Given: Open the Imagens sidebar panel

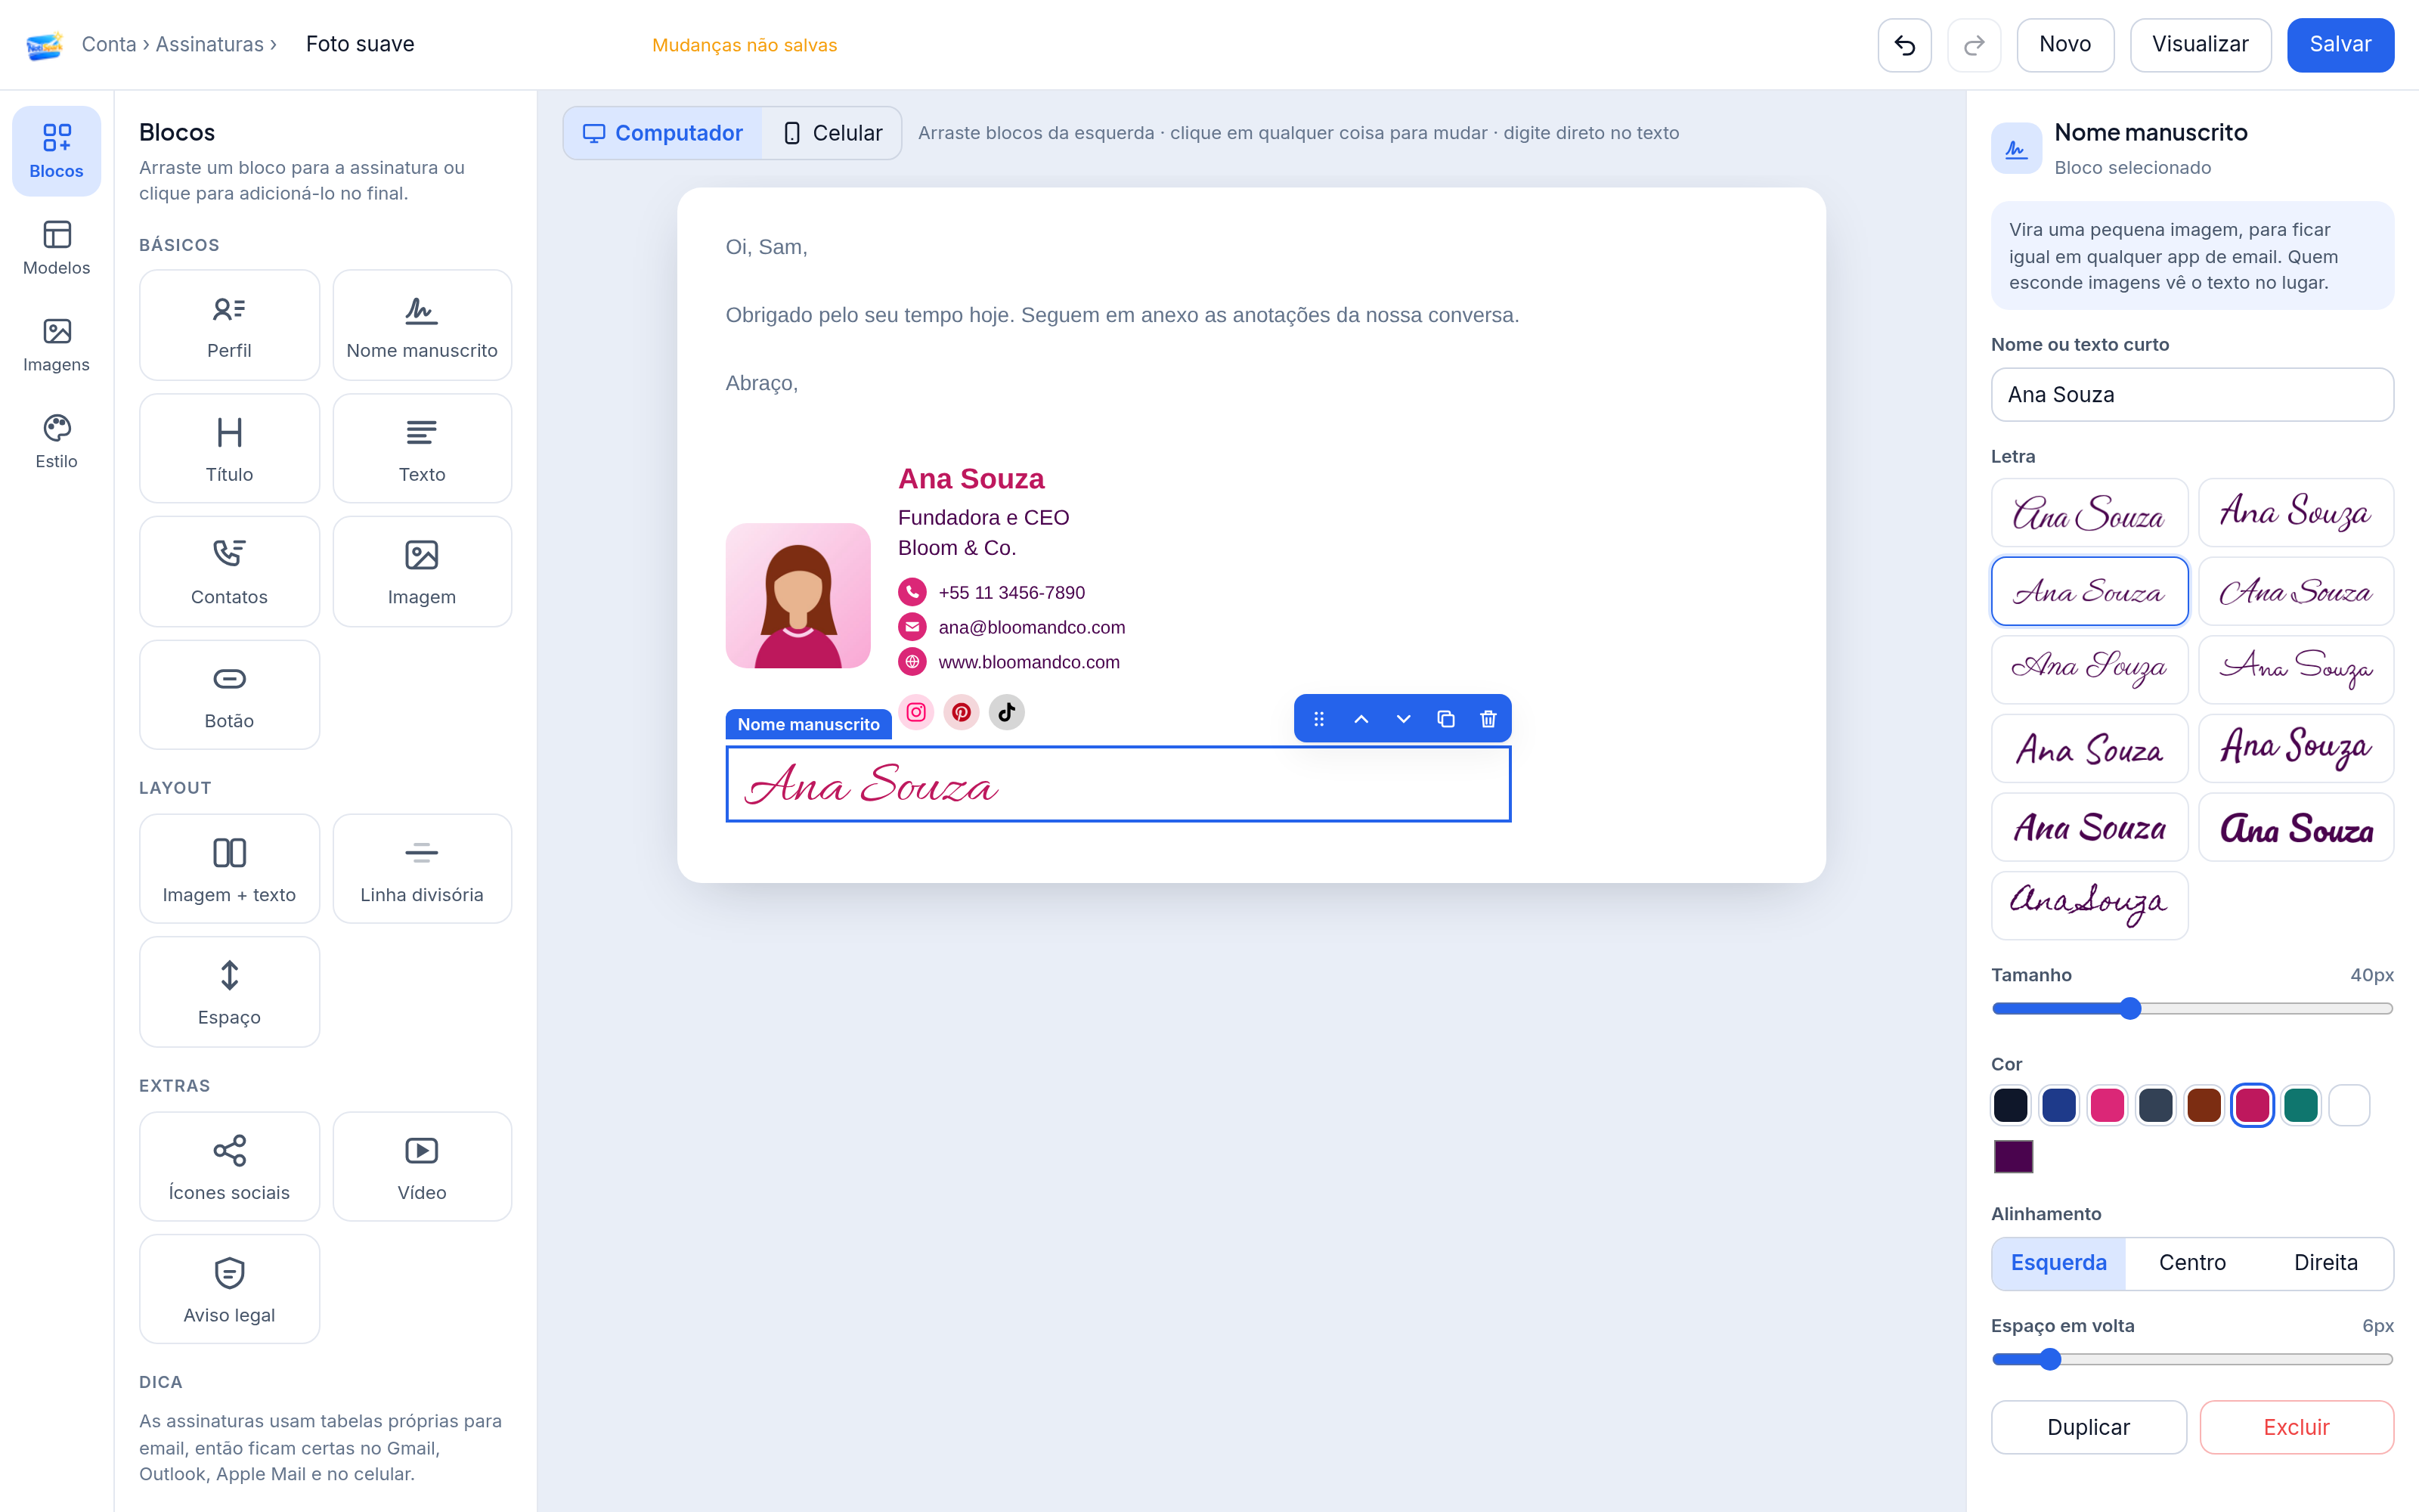Looking at the screenshot, I should [57, 345].
